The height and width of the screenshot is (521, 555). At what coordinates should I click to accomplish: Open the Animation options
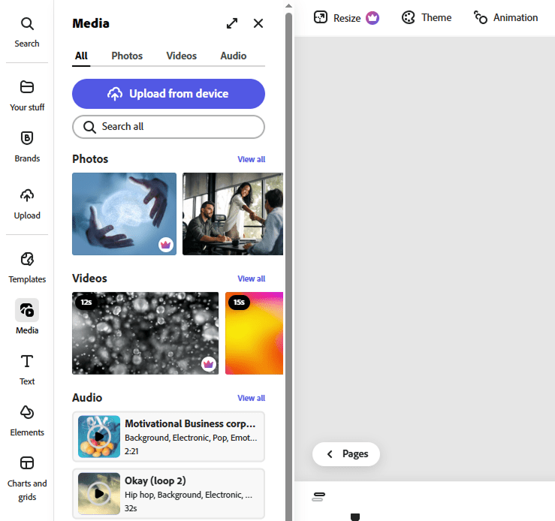[505, 18]
